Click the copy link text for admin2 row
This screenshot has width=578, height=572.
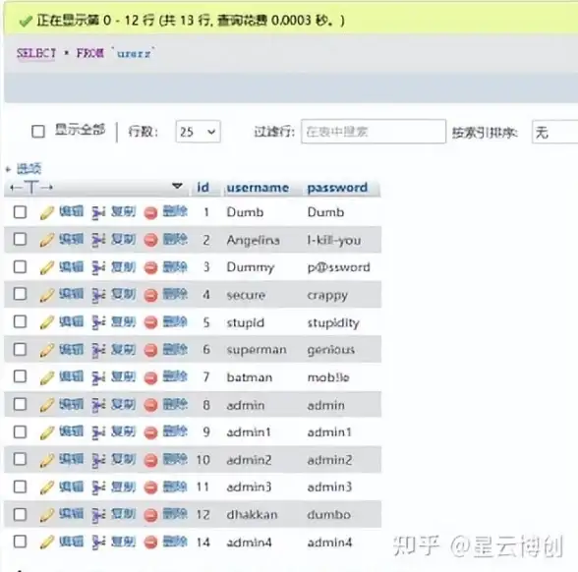coord(124,459)
